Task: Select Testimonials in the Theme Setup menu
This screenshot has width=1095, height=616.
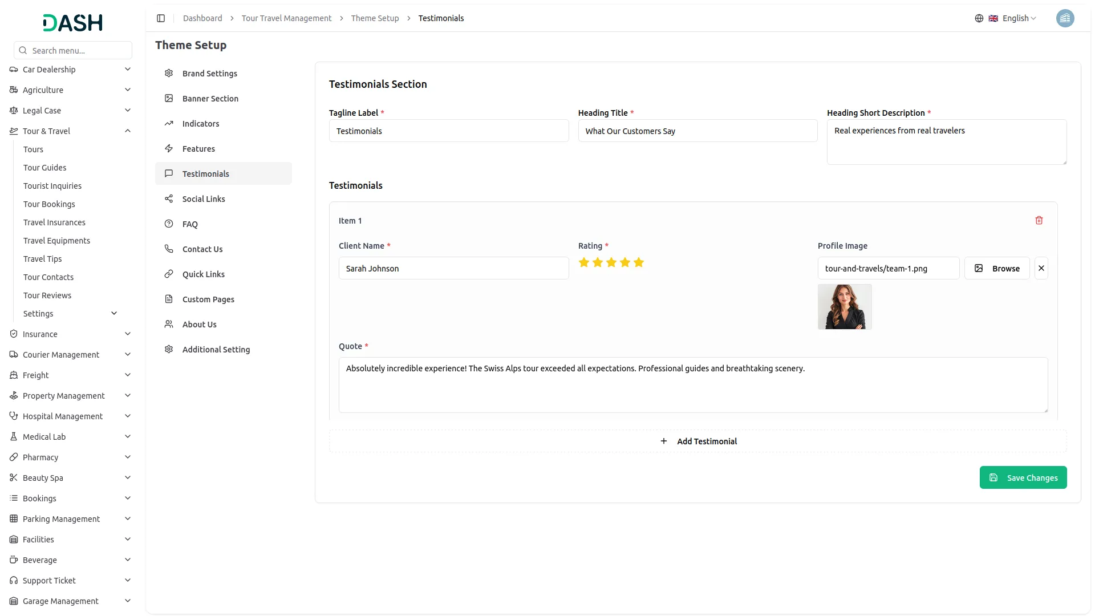Action: click(x=205, y=173)
